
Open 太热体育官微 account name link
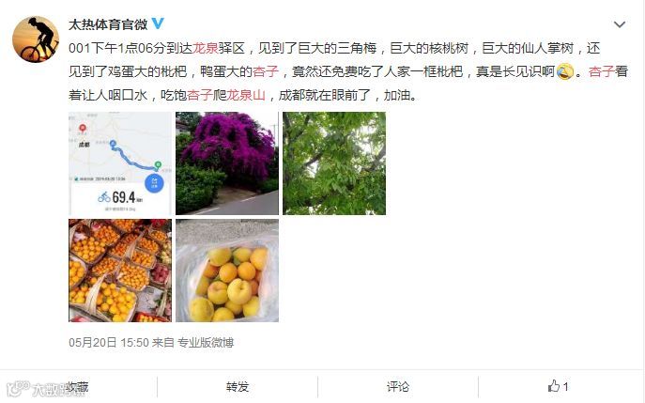point(108,24)
